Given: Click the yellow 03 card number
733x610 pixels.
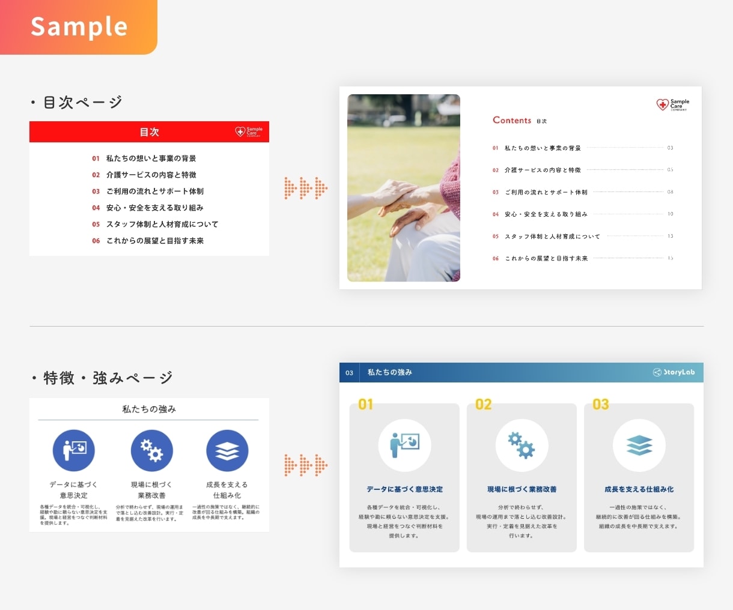Looking at the screenshot, I should 601,404.
